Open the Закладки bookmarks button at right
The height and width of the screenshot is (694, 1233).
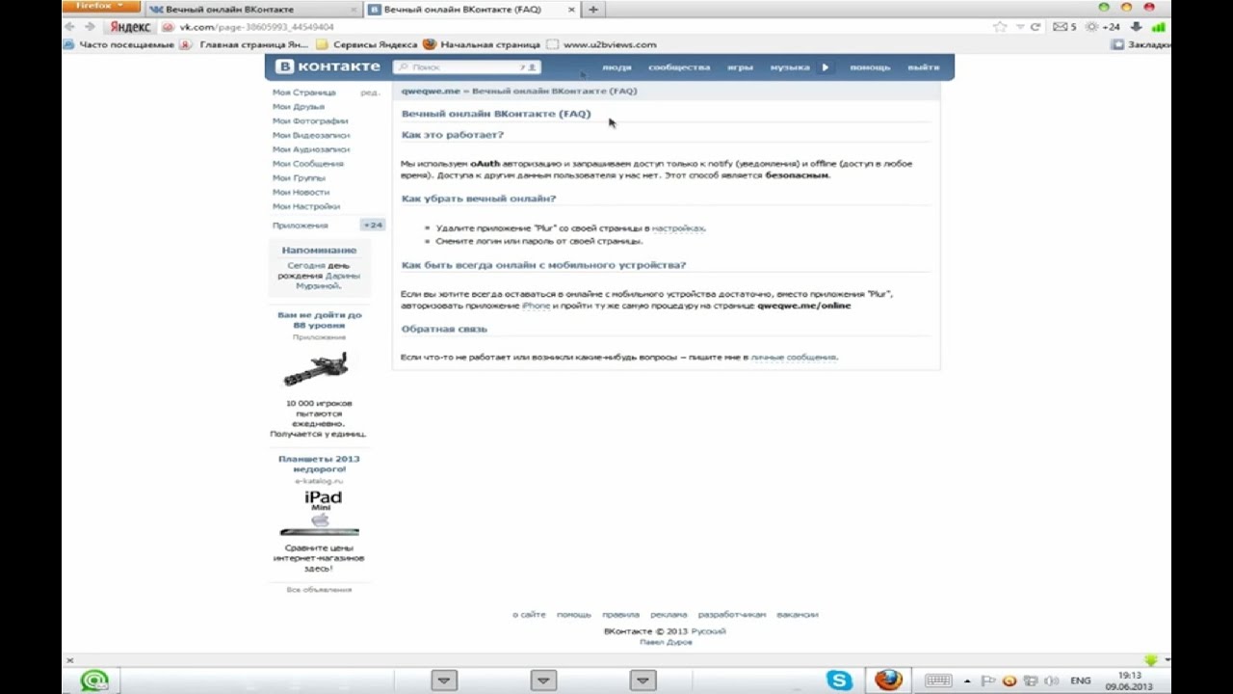[x=1141, y=44]
